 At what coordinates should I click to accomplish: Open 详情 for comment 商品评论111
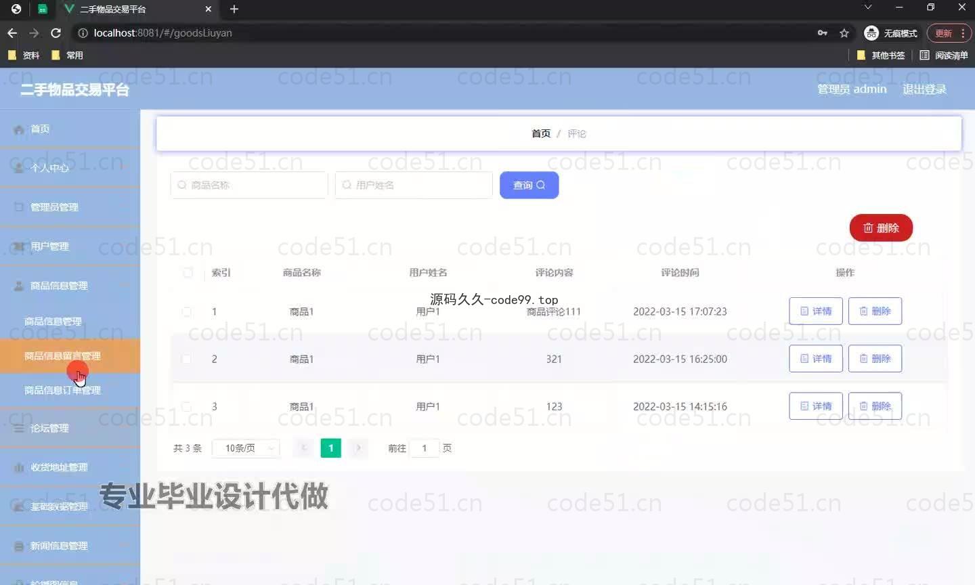[x=816, y=311]
